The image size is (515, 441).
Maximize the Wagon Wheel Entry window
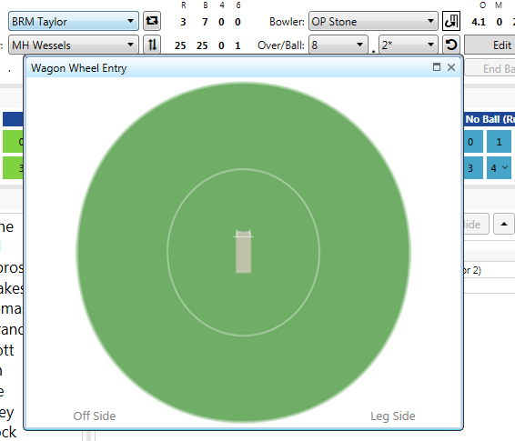(x=437, y=67)
